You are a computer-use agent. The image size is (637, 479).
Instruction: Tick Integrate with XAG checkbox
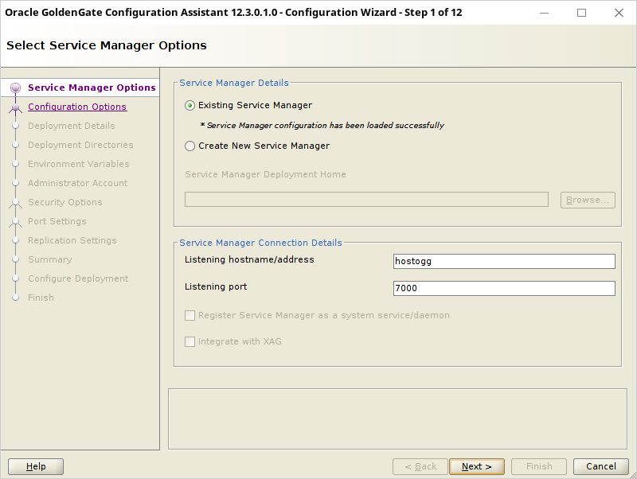tap(190, 342)
